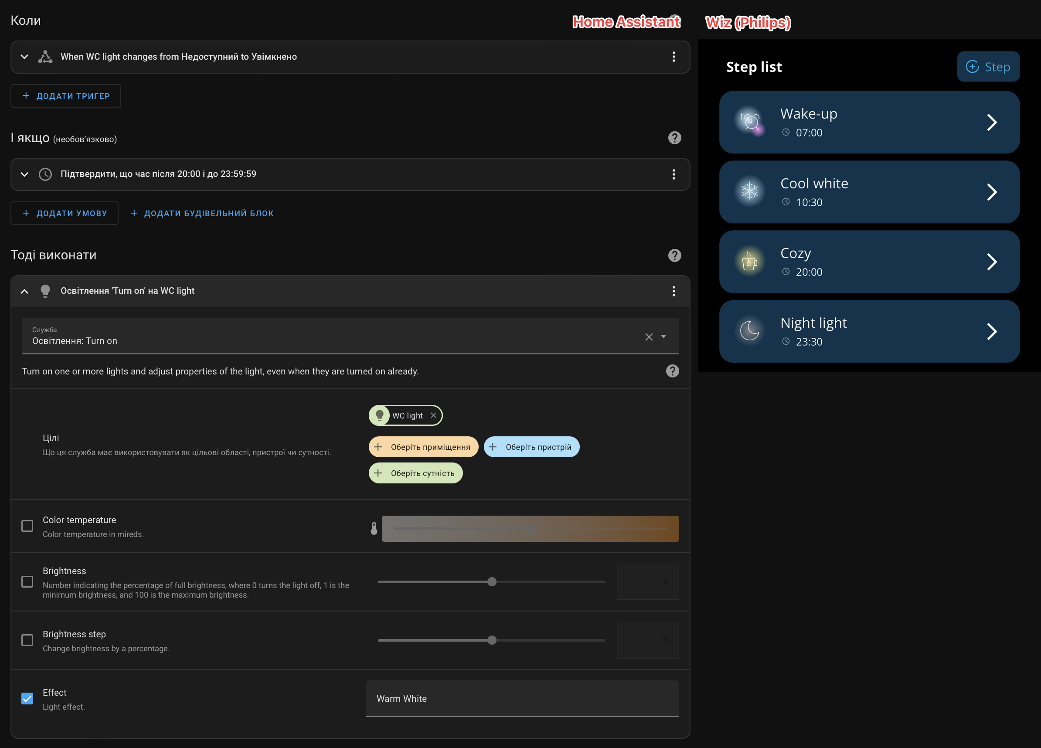Viewport: 1041px width, 748px height.
Task: Click the clock icon next to 23:30
Action: [x=786, y=341]
